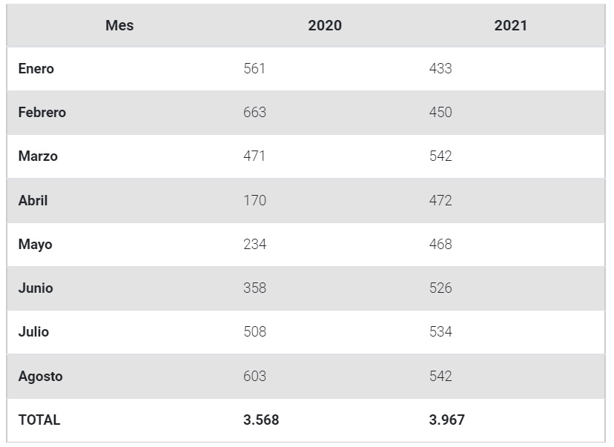Click Abril 2020 value 170
The height and width of the screenshot is (447, 614).
(x=254, y=200)
